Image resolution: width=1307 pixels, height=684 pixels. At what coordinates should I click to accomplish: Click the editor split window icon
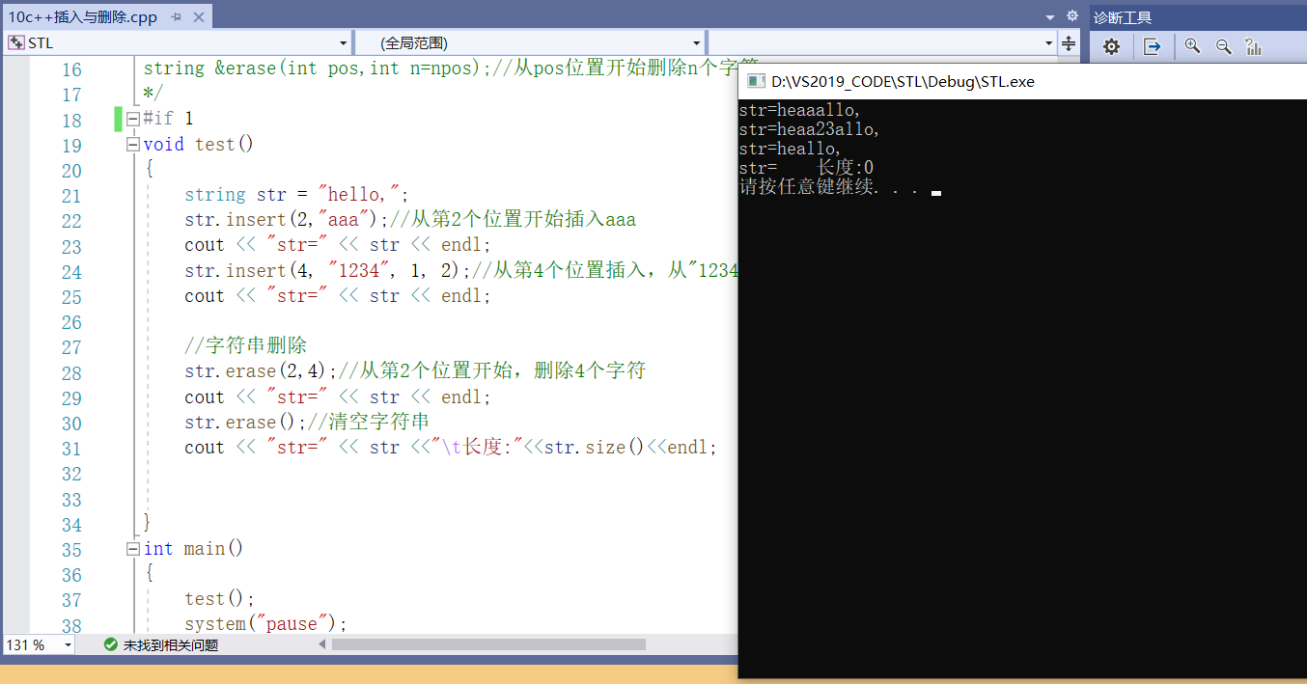tap(1069, 43)
